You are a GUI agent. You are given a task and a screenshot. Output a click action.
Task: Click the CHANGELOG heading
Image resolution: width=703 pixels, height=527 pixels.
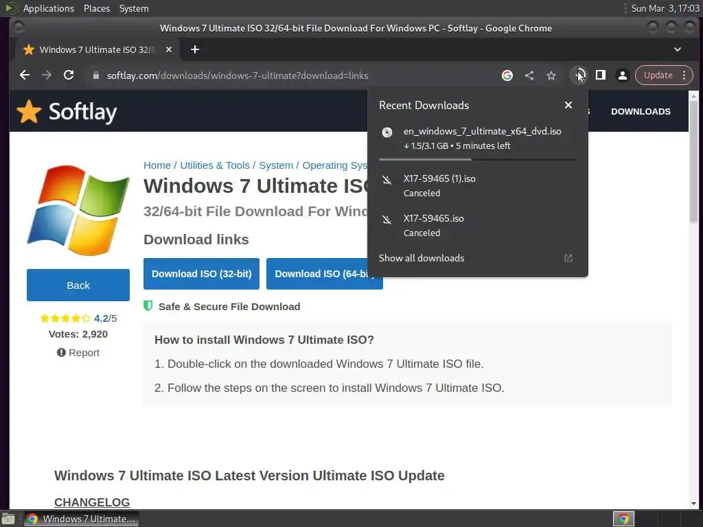[92, 502]
